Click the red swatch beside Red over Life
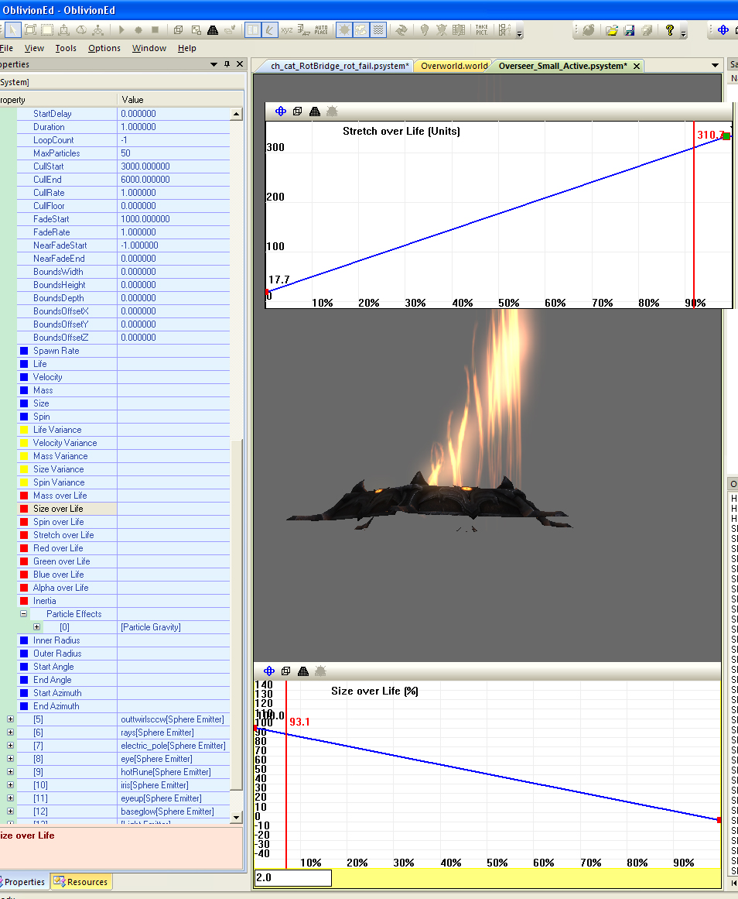 (x=24, y=548)
